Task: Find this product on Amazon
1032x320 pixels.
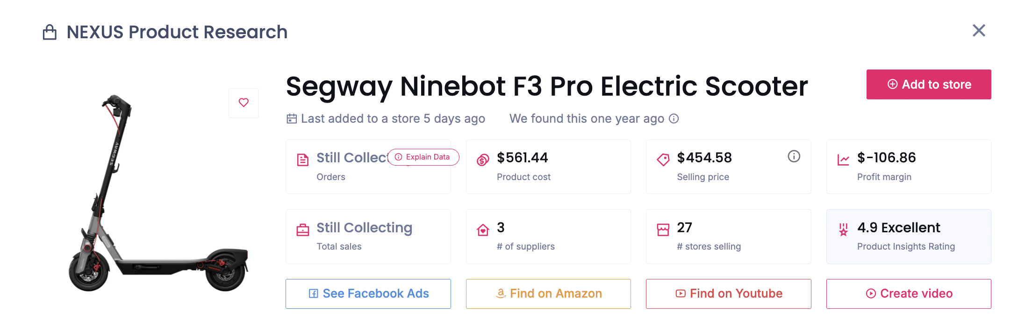Action: click(548, 294)
